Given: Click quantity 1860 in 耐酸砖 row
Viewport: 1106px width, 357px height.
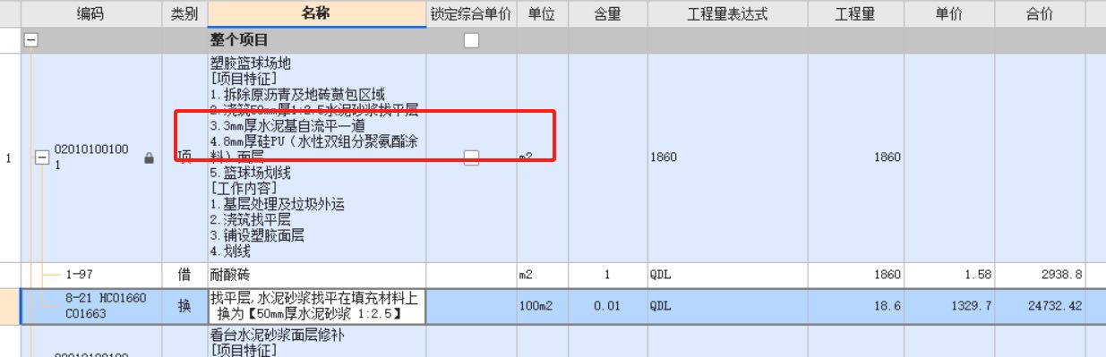Looking at the screenshot, I should [855, 276].
